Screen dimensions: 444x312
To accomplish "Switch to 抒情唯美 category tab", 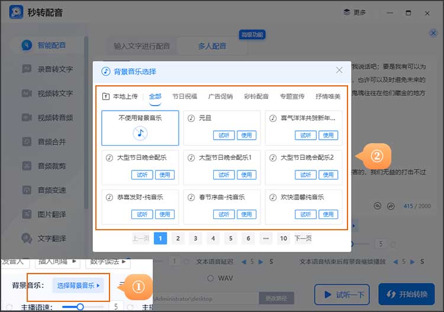I will (328, 97).
